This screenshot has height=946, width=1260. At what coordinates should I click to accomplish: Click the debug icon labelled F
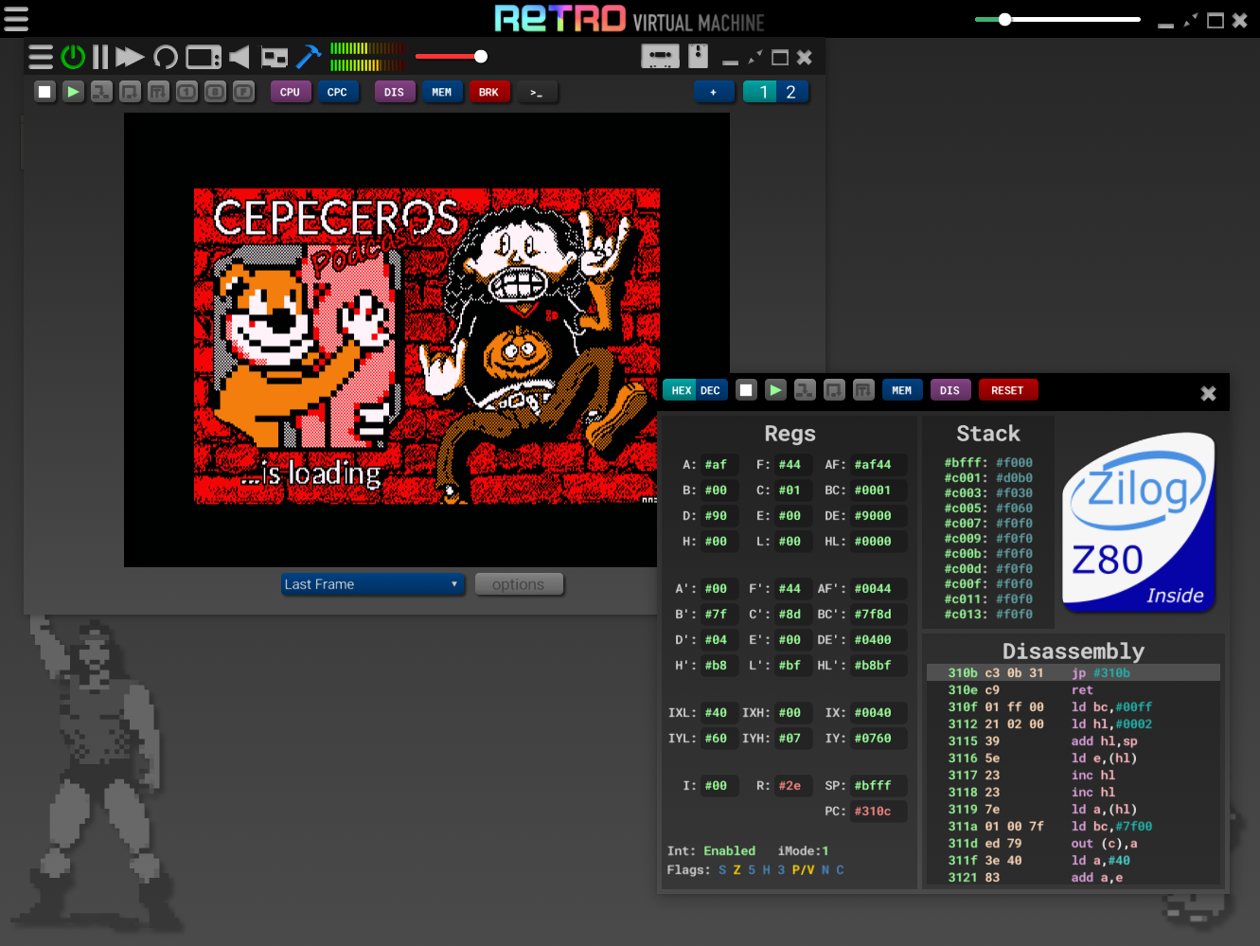click(243, 92)
